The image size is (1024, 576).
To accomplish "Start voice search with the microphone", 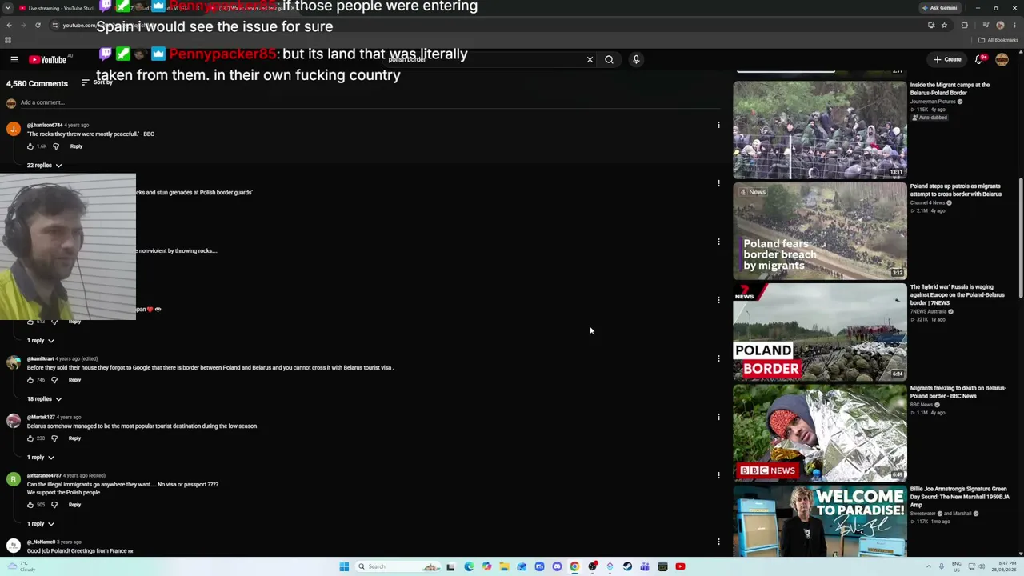I will coord(636,59).
